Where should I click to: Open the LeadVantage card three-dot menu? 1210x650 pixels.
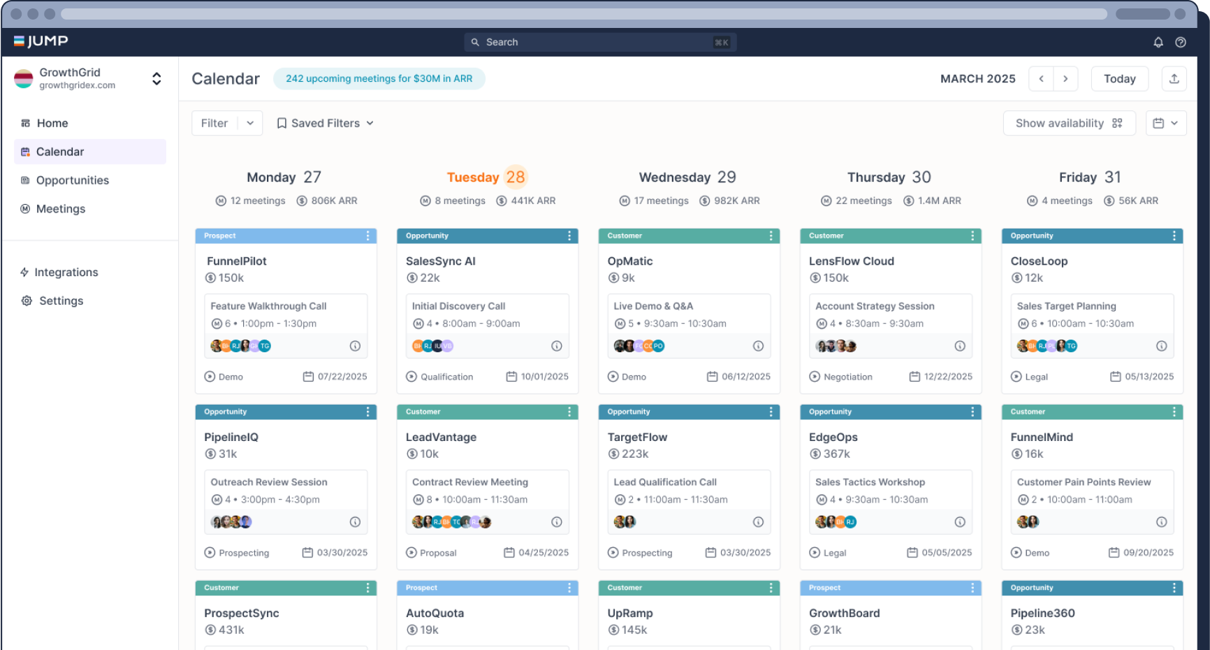569,412
